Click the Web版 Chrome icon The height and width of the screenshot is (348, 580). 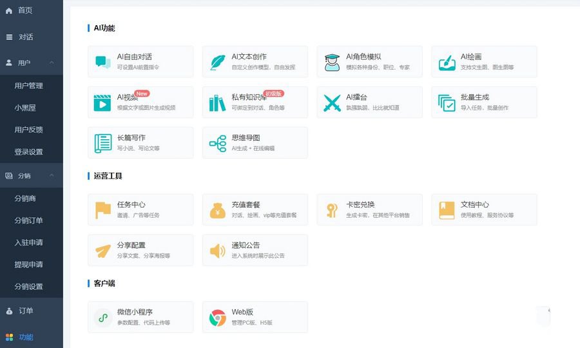(x=218, y=318)
